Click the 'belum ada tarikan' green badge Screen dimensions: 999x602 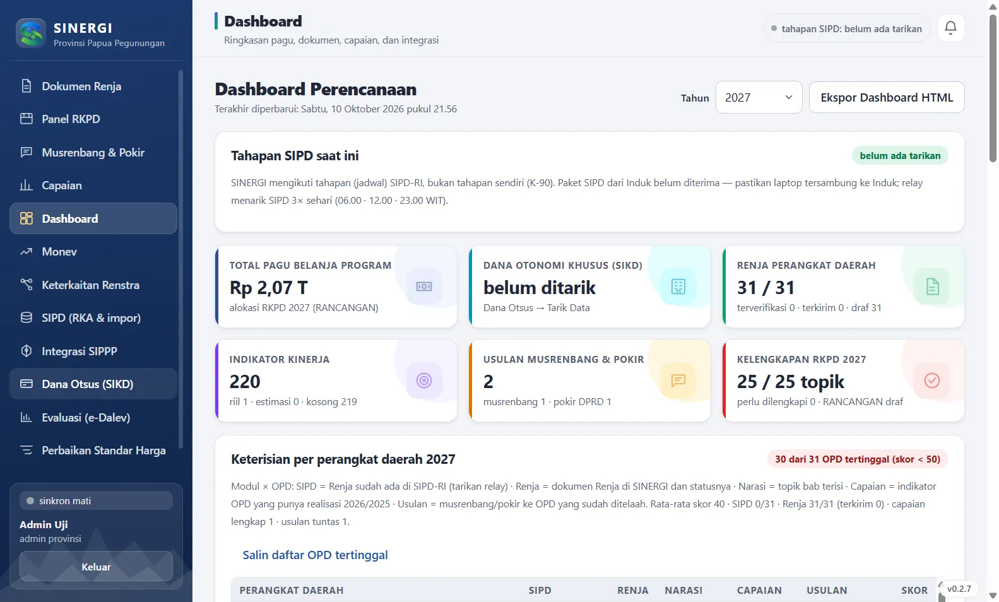pyautogui.click(x=900, y=156)
